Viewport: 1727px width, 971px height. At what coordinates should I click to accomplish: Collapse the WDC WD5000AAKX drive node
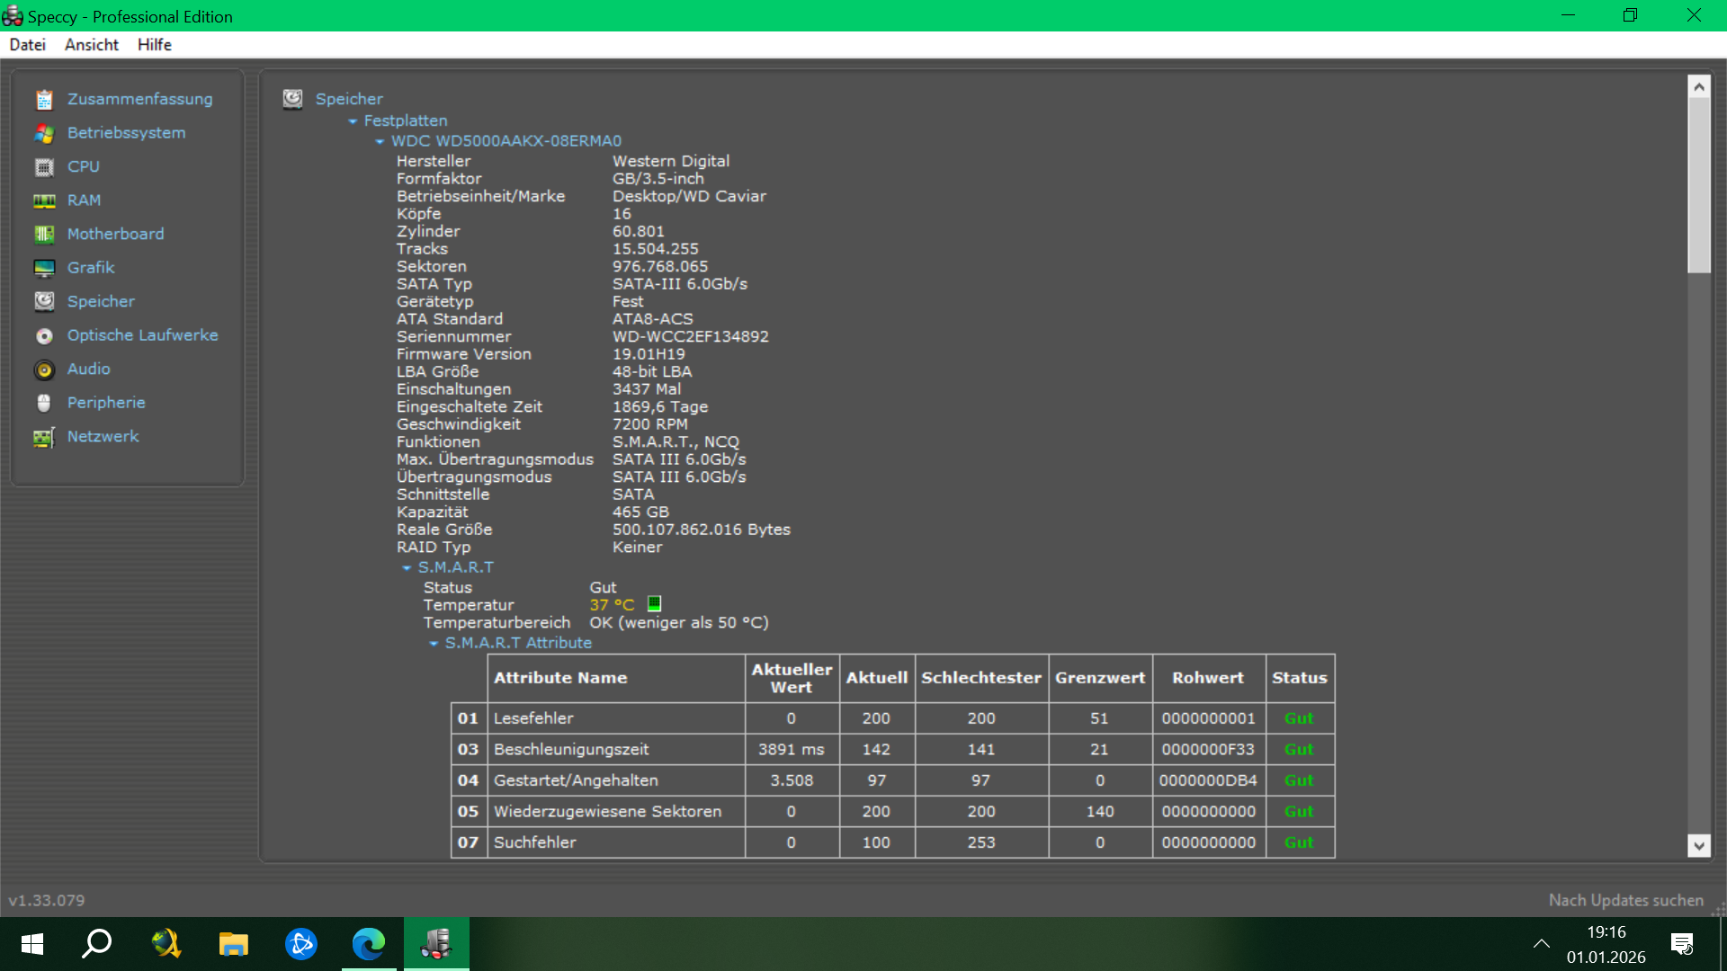(x=380, y=141)
